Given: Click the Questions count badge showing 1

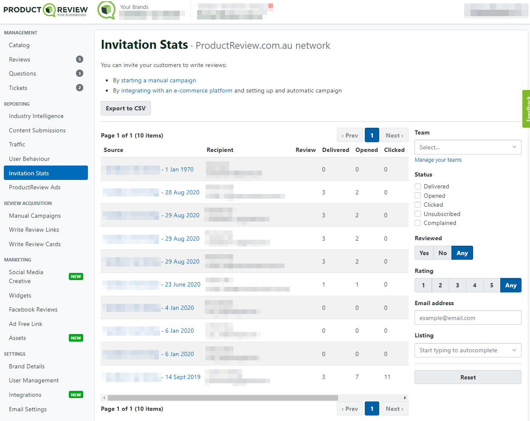Looking at the screenshot, I should coord(79,73).
